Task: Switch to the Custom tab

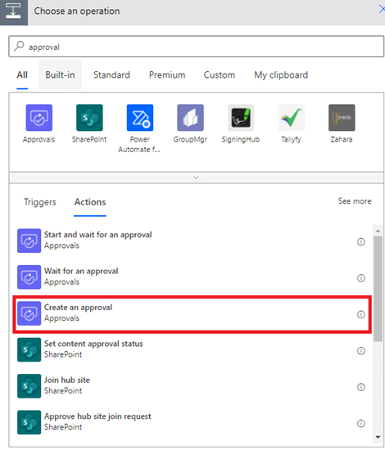Action: (x=220, y=75)
